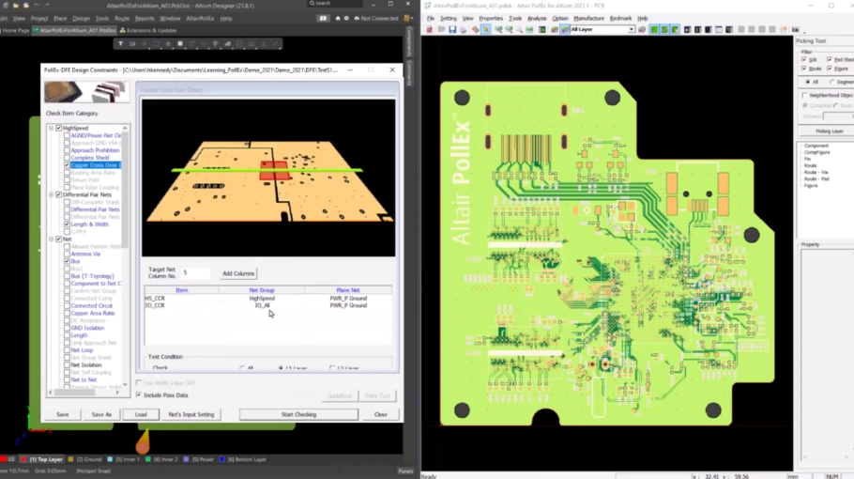Click the Not Connected cloud status
The height and width of the screenshot is (479, 854).
(375, 18)
